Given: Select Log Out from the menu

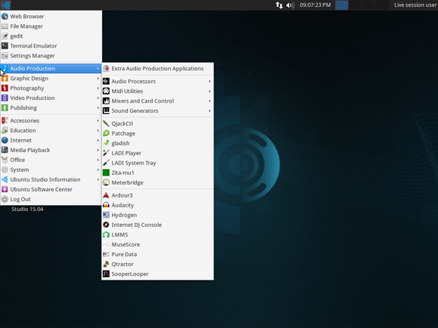Looking at the screenshot, I should pos(51,199).
